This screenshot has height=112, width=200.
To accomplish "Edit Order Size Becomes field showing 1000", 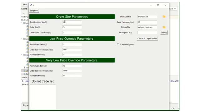I will (72, 50).
